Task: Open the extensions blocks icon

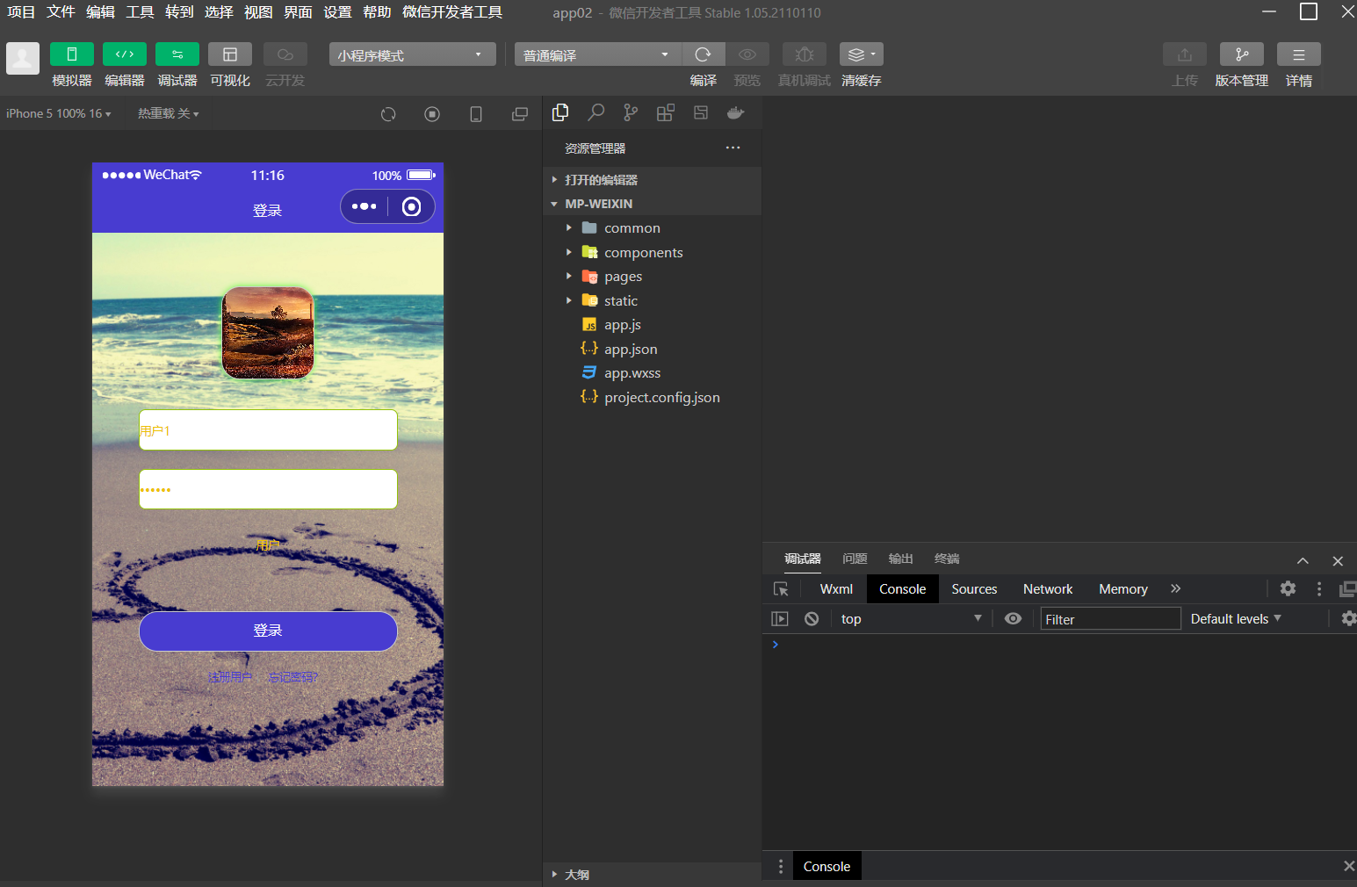Action: [x=666, y=112]
